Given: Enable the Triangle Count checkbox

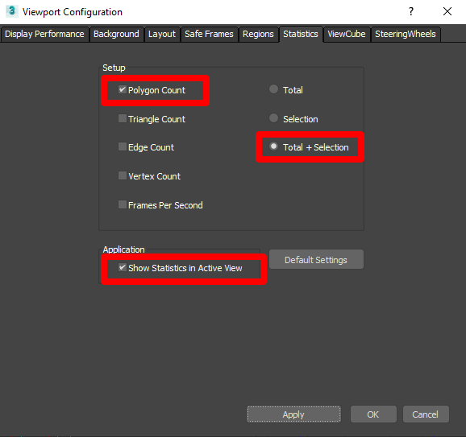Looking at the screenshot, I should 123,118.
